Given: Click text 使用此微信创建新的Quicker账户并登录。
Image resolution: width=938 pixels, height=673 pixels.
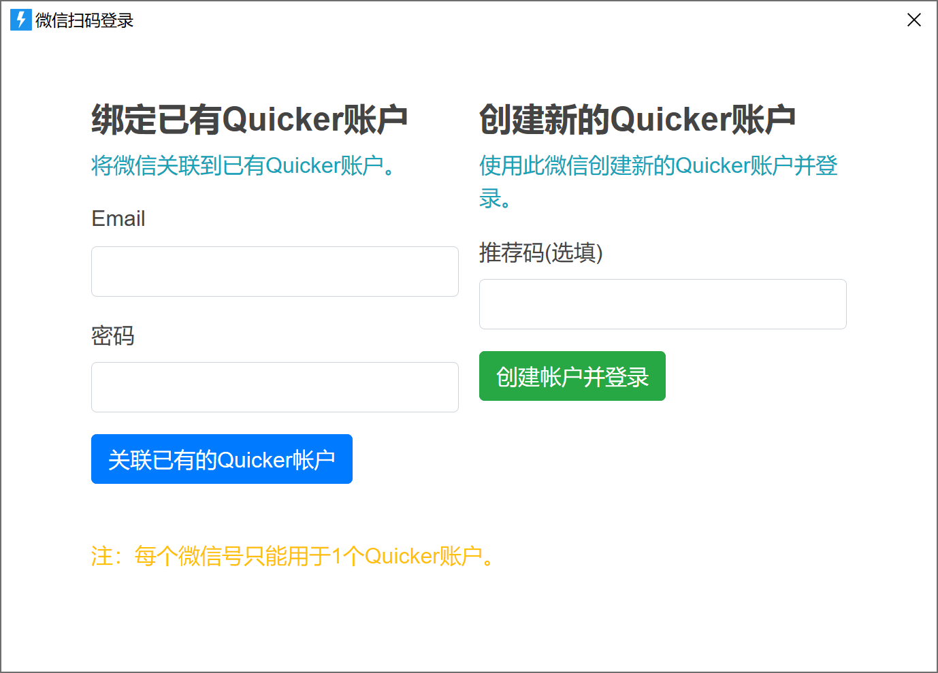Looking at the screenshot, I should [658, 182].
